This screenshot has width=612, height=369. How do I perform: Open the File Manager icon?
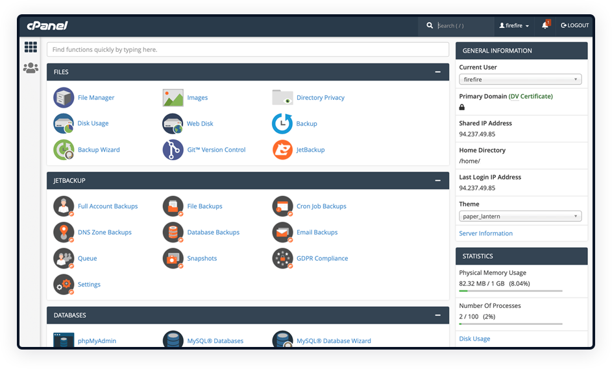tap(64, 97)
